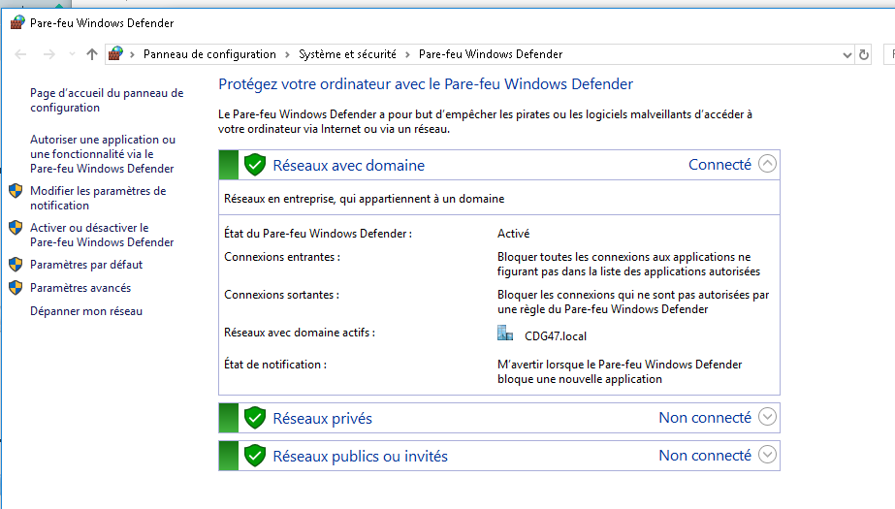Click green shield icon of Réseaux avec domaine
This screenshot has width=895, height=509.
click(255, 165)
